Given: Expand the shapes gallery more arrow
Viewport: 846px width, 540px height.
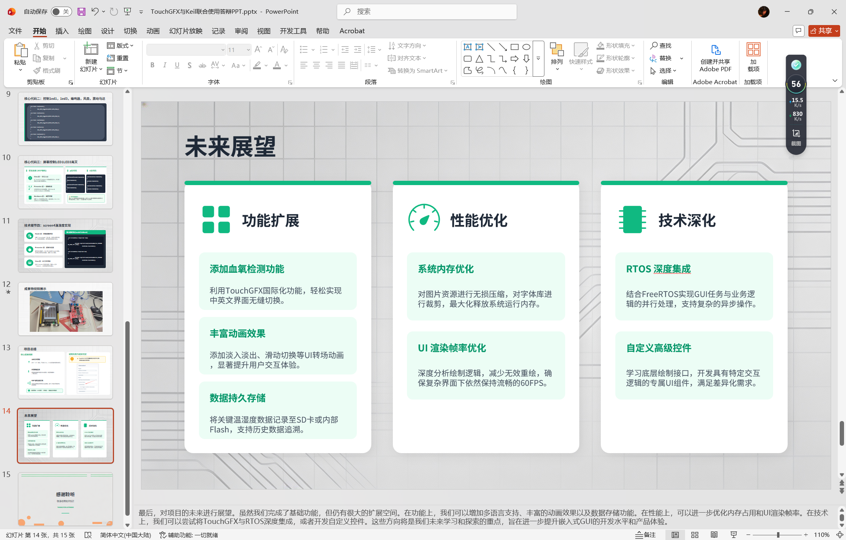Looking at the screenshot, I should tap(539, 58).
